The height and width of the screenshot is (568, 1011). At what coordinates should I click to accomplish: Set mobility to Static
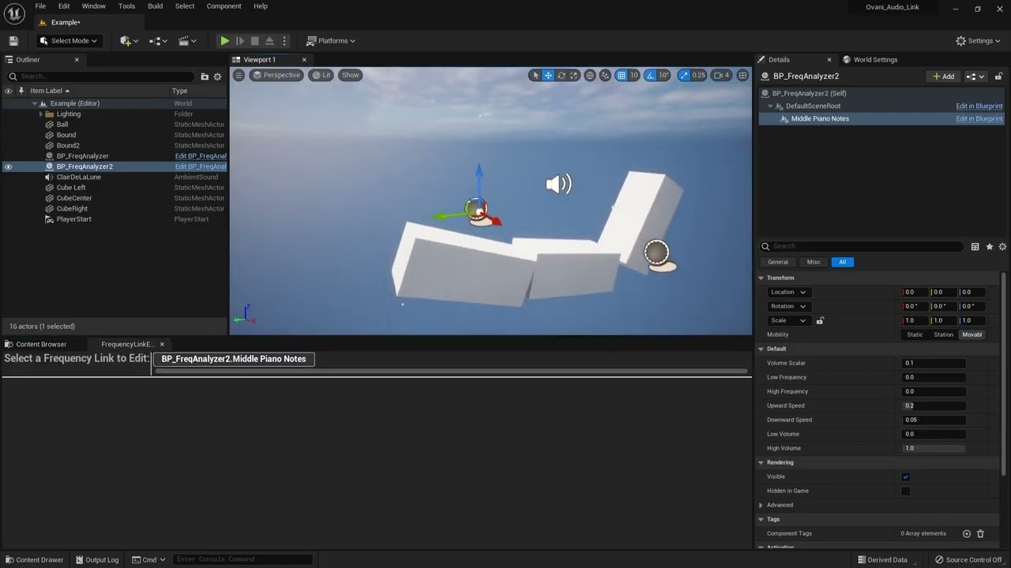click(915, 334)
